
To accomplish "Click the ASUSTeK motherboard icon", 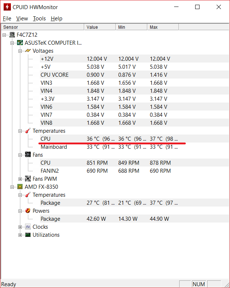I will 20,43.
